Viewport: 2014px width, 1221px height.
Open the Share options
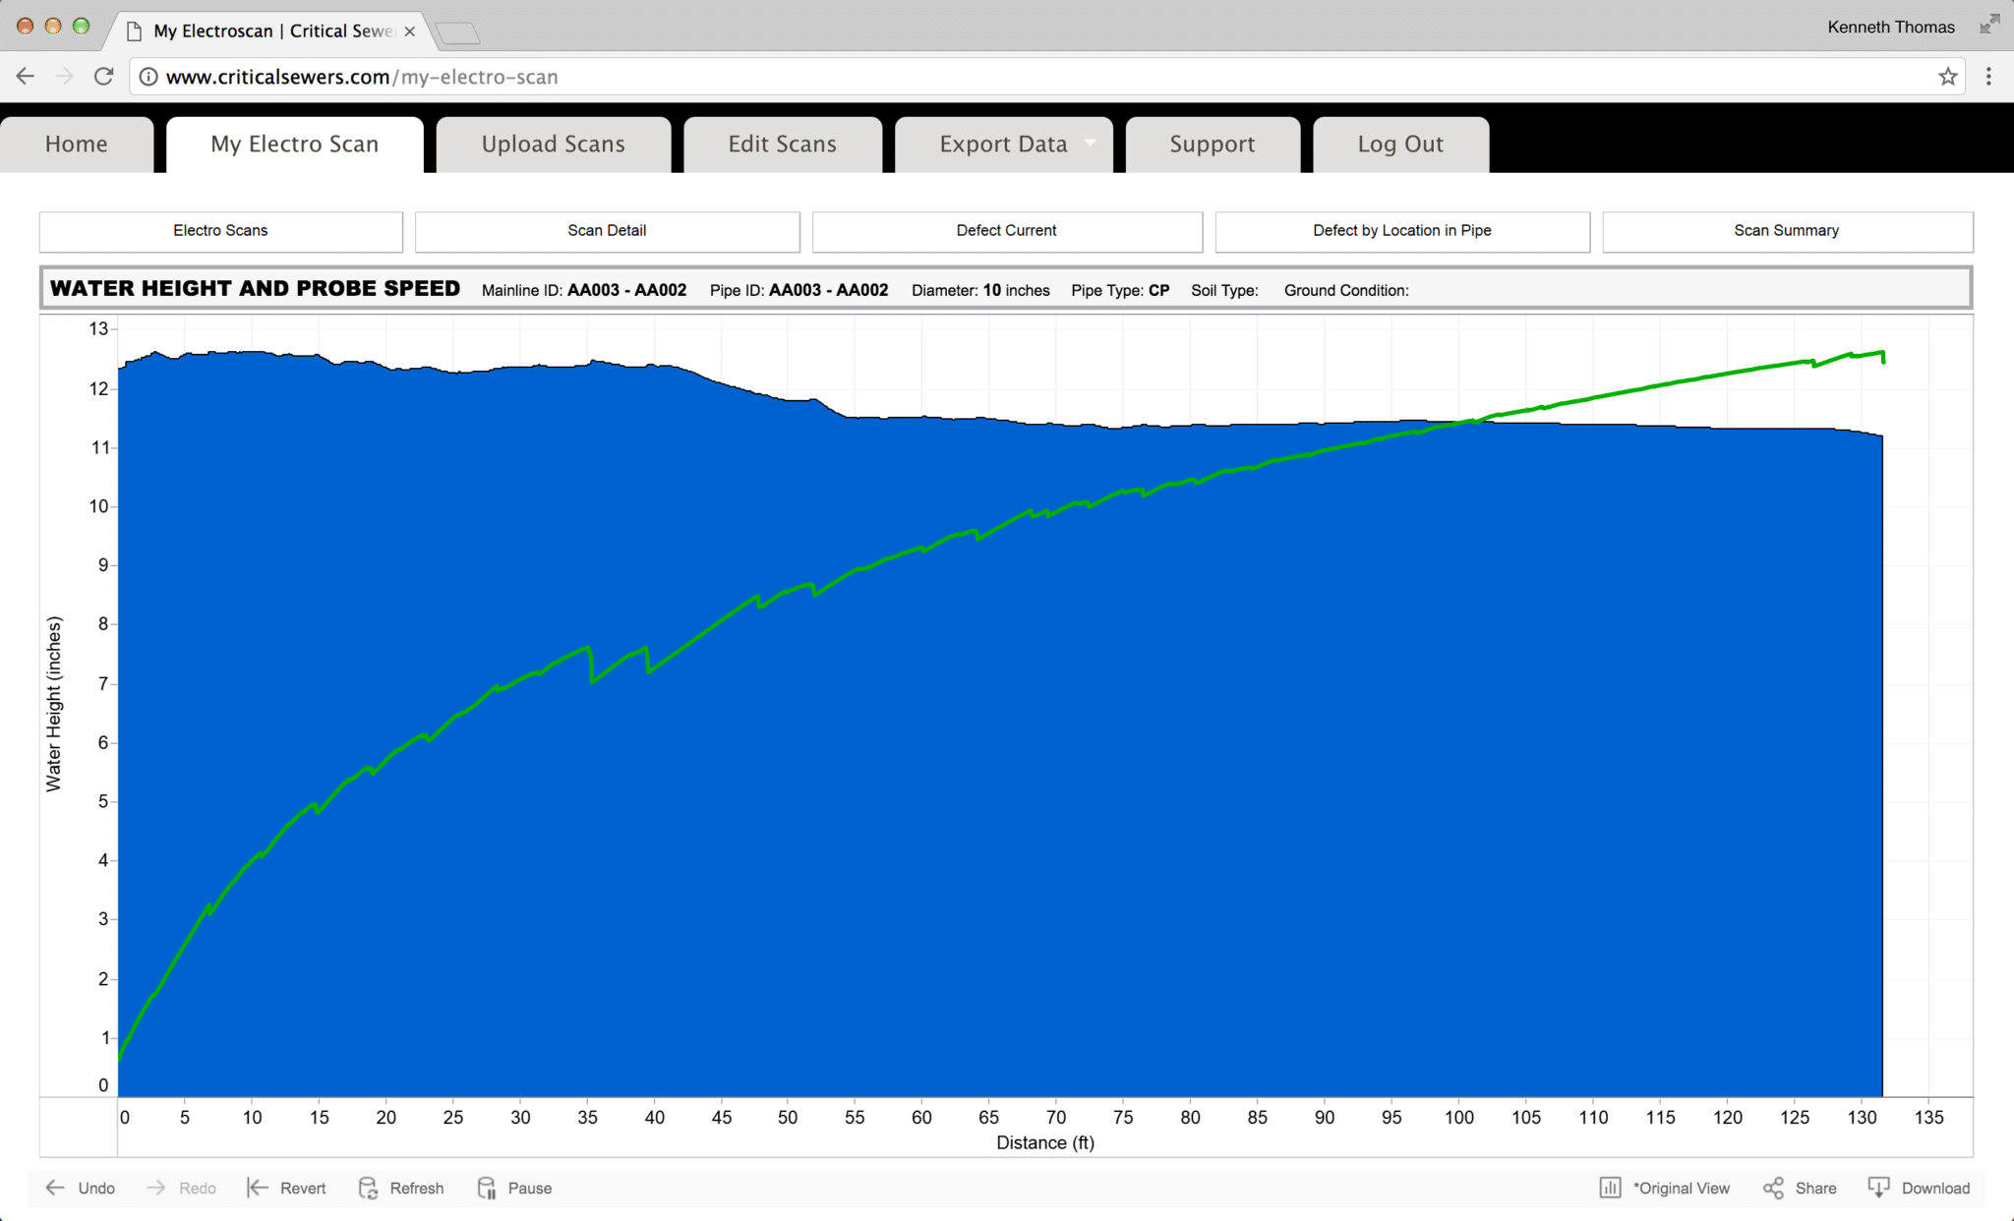pyautogui.click(x=1800, y=1188)
